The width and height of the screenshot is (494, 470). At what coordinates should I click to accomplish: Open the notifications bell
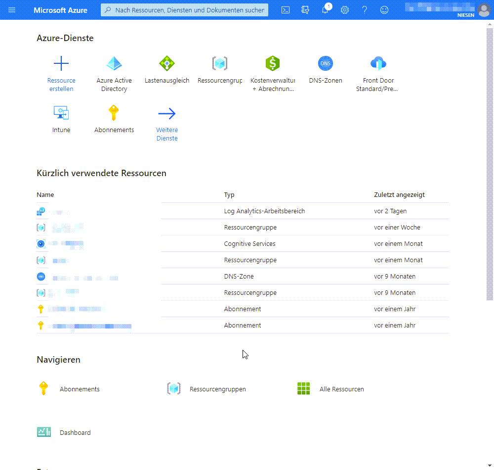pos(325,10)
